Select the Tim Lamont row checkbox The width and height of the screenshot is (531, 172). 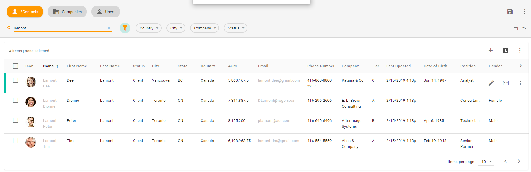[16, 141]
